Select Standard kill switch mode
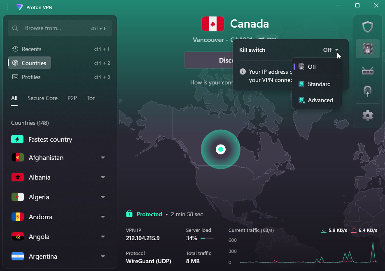 [317, 84]
